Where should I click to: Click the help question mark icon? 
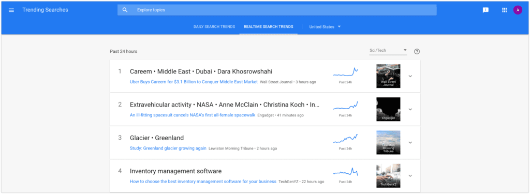pos(417,51)
